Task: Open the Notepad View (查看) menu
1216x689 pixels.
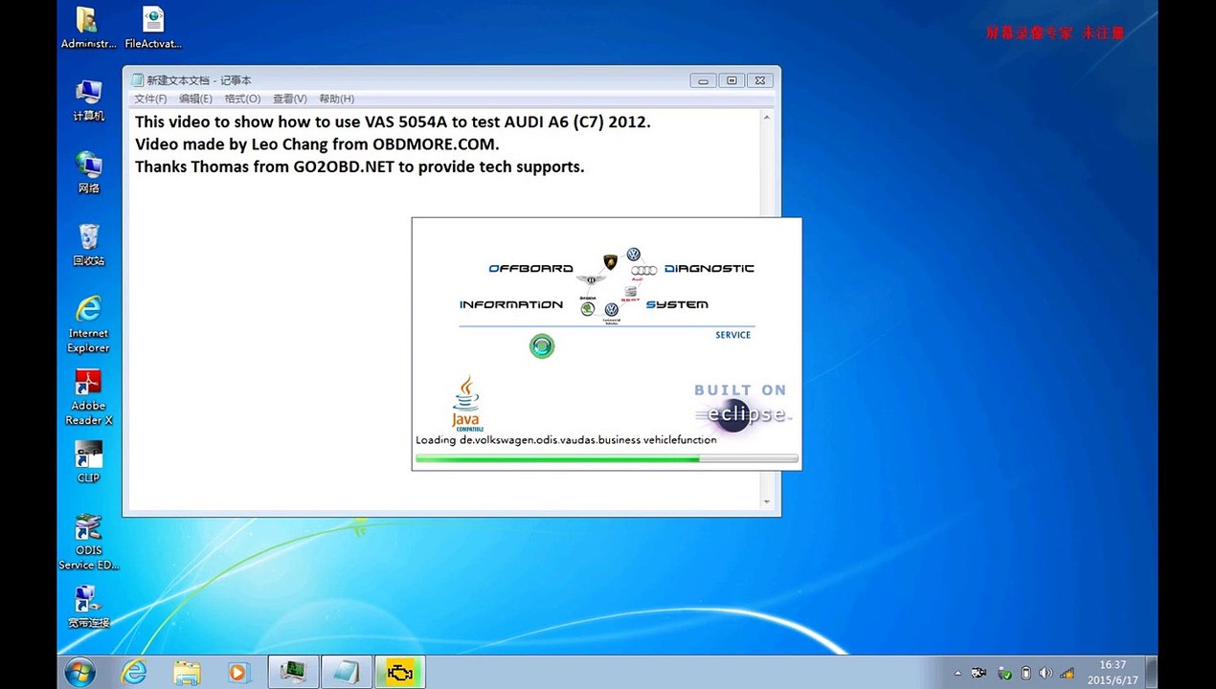Action: pos(289,99)
